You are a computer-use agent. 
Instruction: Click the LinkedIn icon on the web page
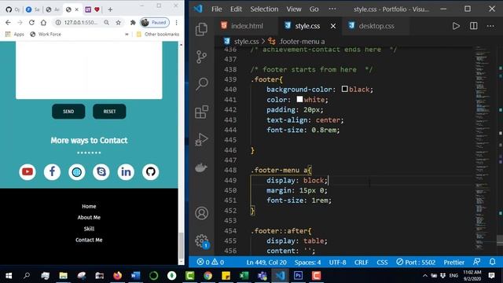click(126, 172)
